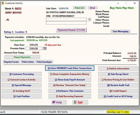Open Cash Position
Image resolution: width=140 pixels, height=115 pixels.
coord(21,96)
